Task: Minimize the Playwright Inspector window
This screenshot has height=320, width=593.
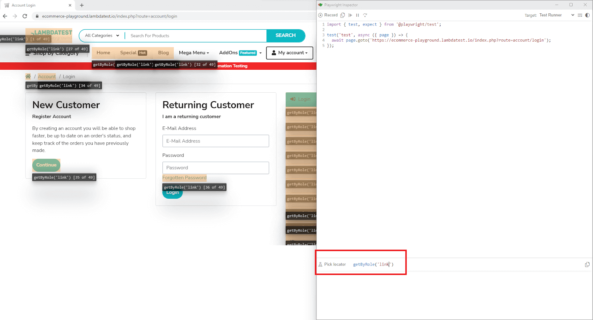Action: coord(557,5)
